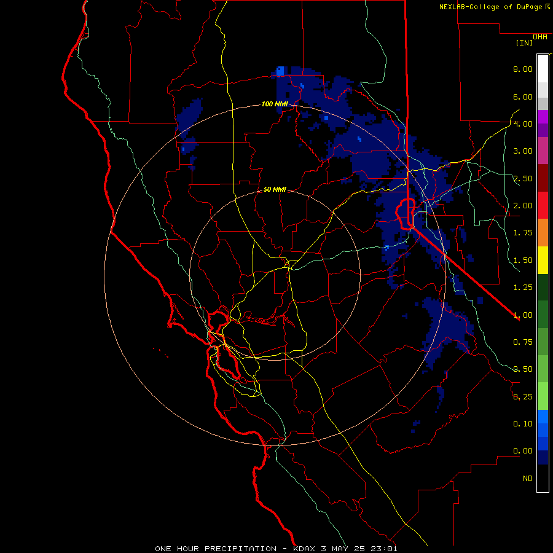
Task: Click the 0.10 legend value
Action: [x=523, y=424]
